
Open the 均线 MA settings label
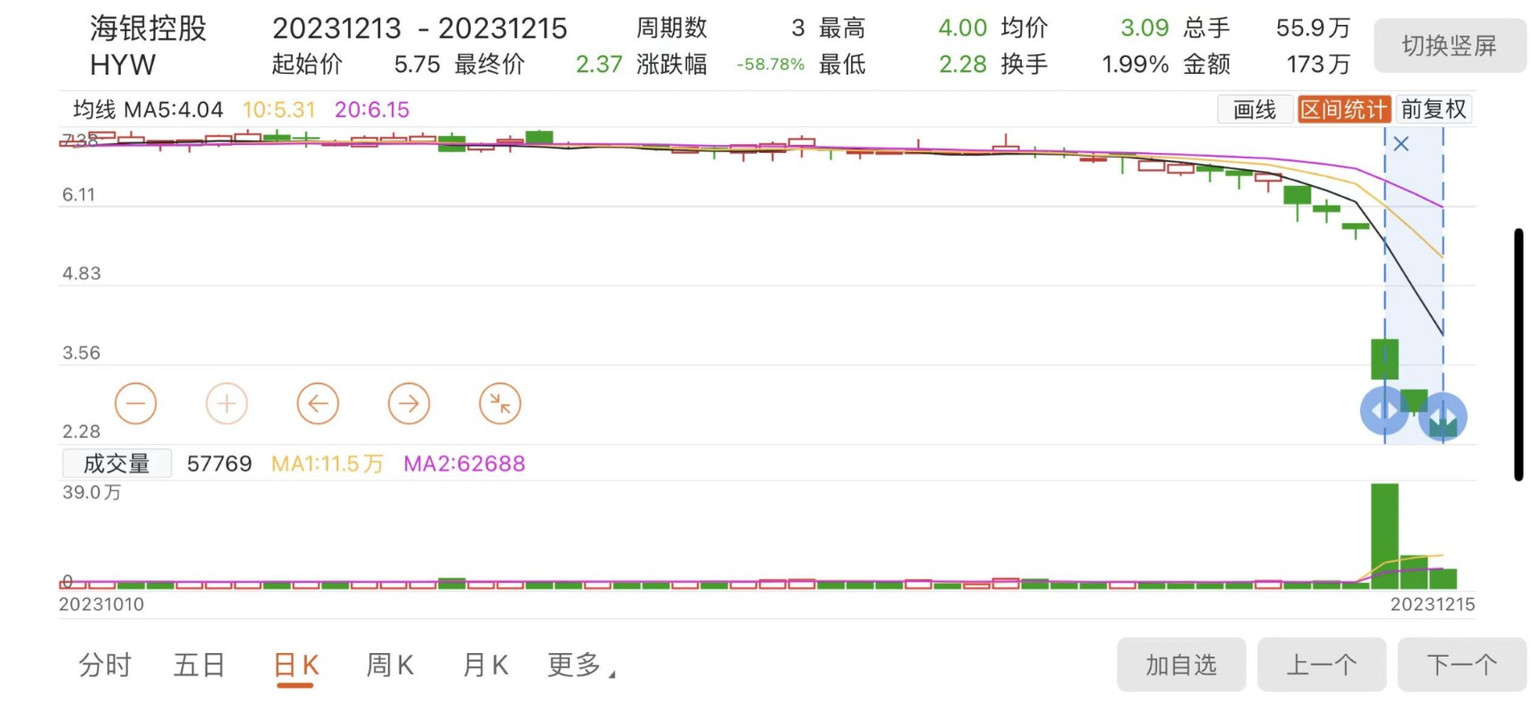pos(94,109)
